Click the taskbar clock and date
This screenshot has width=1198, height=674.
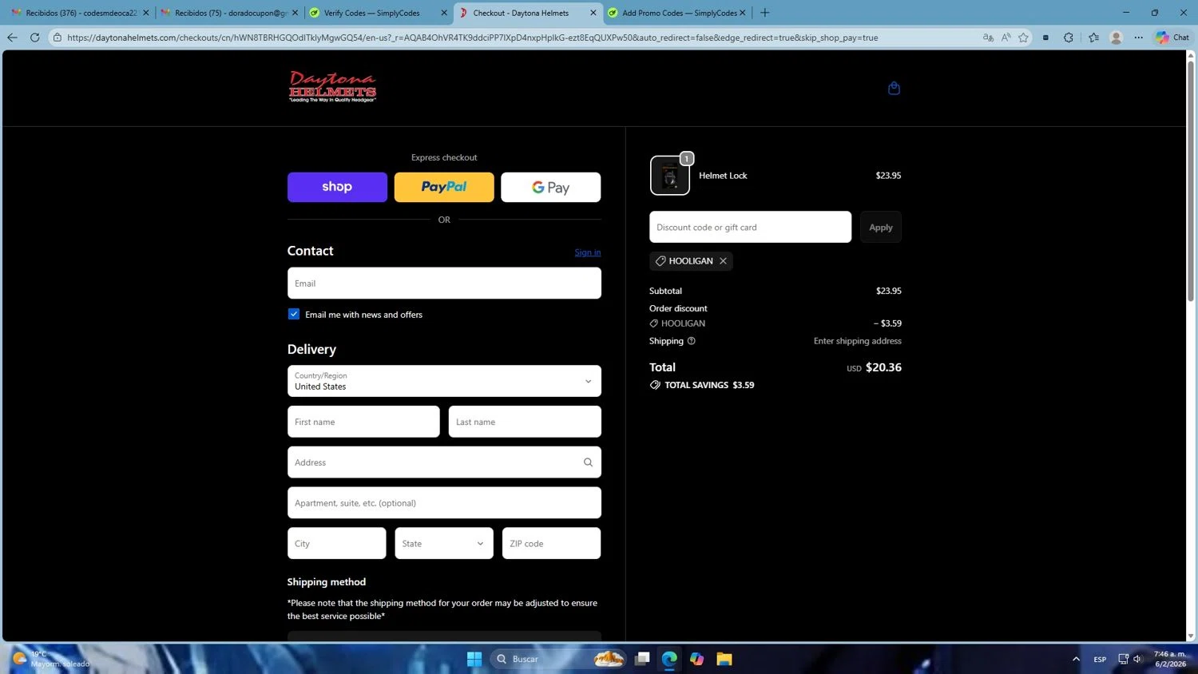[1170, 659]
